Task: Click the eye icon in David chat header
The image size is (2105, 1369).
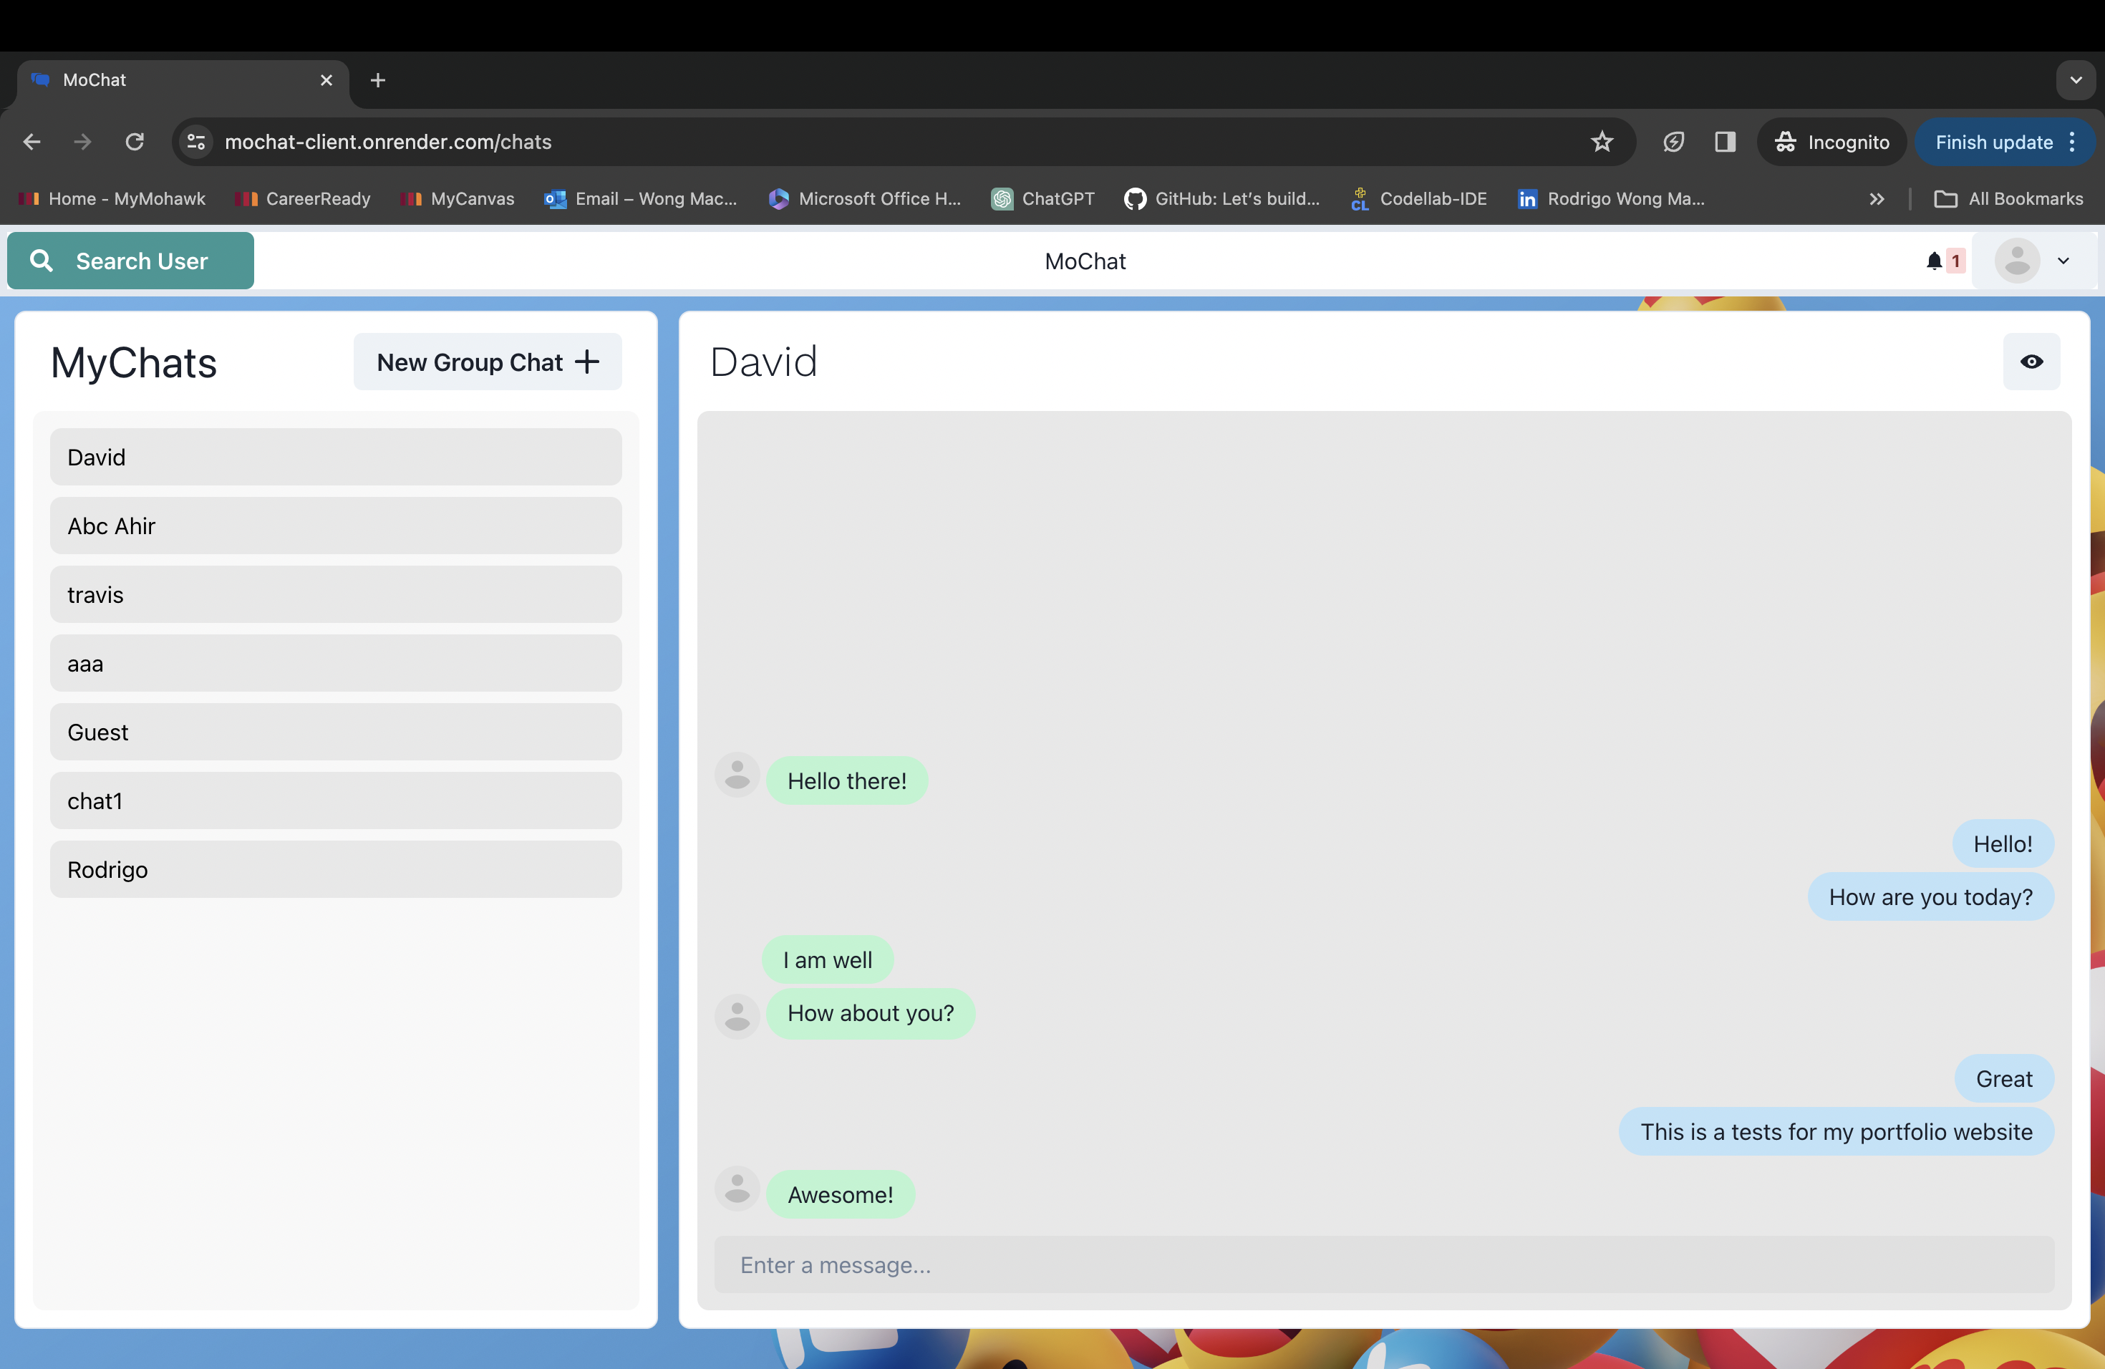Action: [2031, 362]
